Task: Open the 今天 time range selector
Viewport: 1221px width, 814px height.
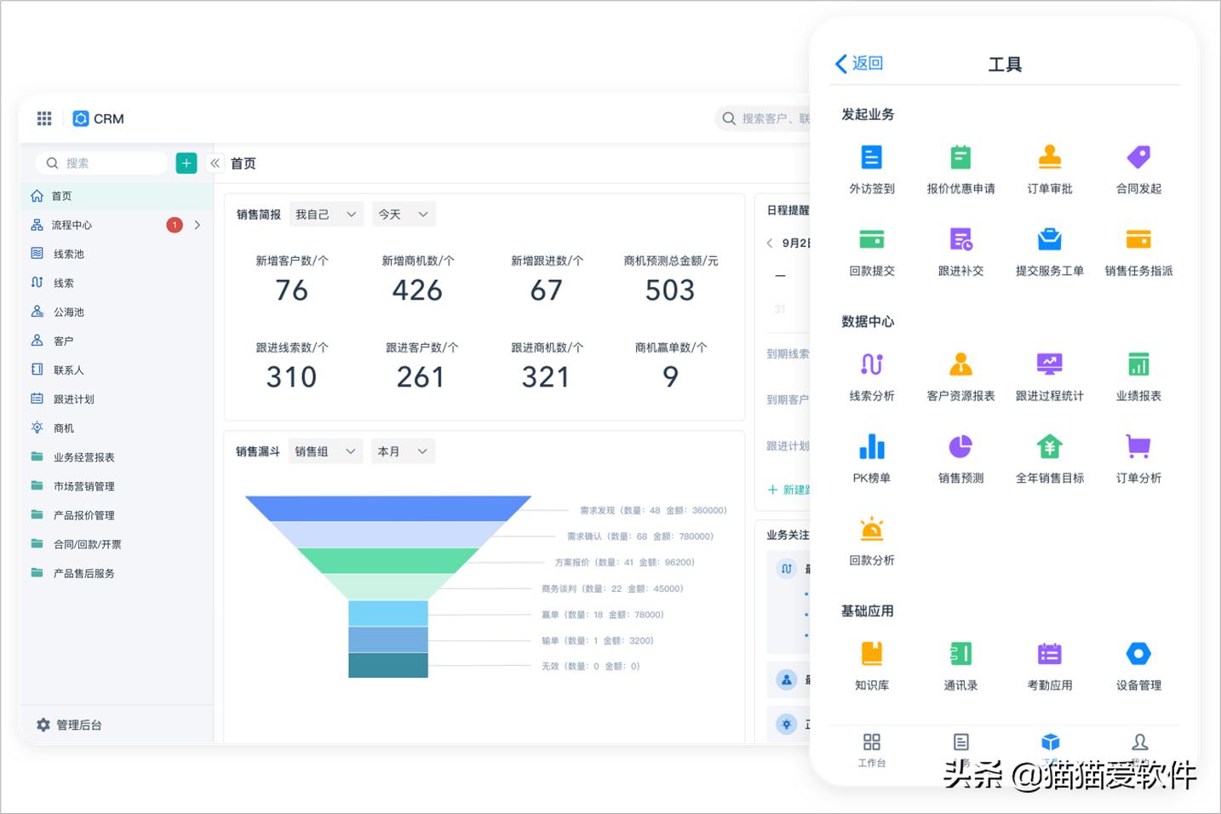Action: pyautogui.click(x=403, y=214)
